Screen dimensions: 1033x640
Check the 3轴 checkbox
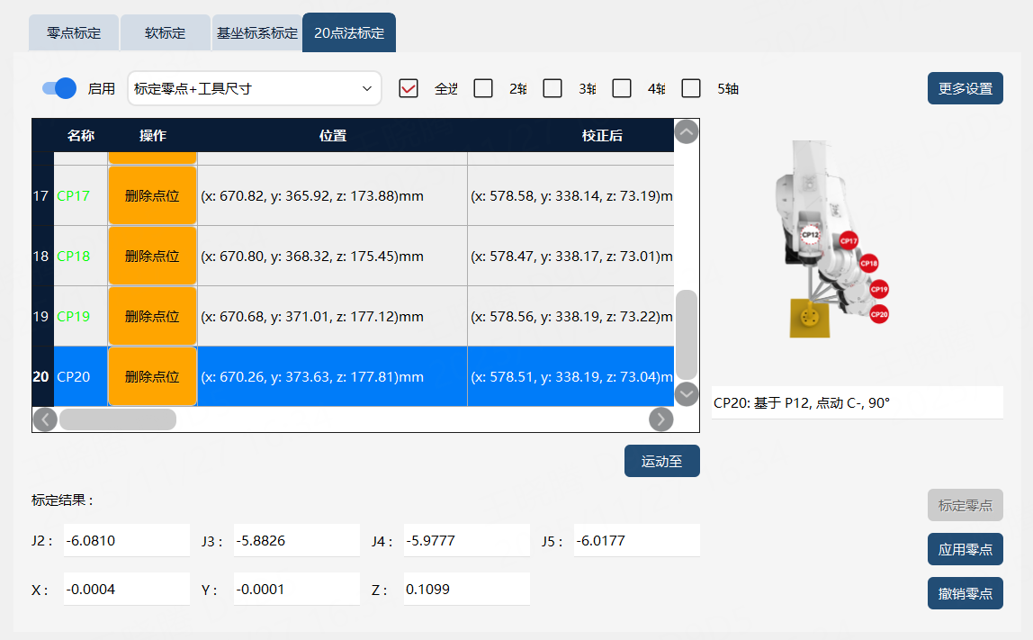pyautogui.click(x=552, y=88)
